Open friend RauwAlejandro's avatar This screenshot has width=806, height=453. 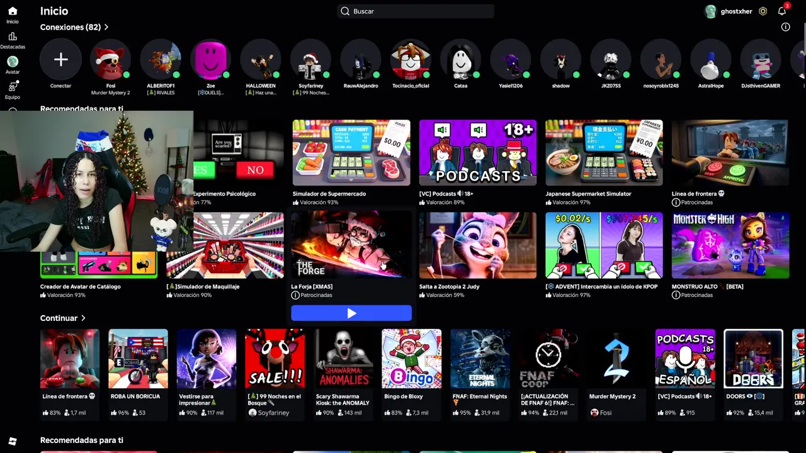click(x=361, y=60)
